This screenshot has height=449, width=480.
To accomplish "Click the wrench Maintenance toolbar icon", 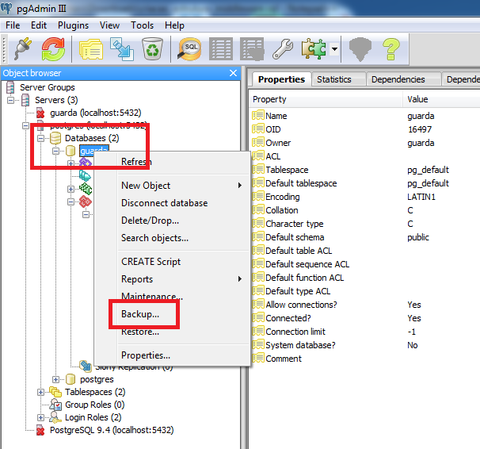I will tap(283, 49).
